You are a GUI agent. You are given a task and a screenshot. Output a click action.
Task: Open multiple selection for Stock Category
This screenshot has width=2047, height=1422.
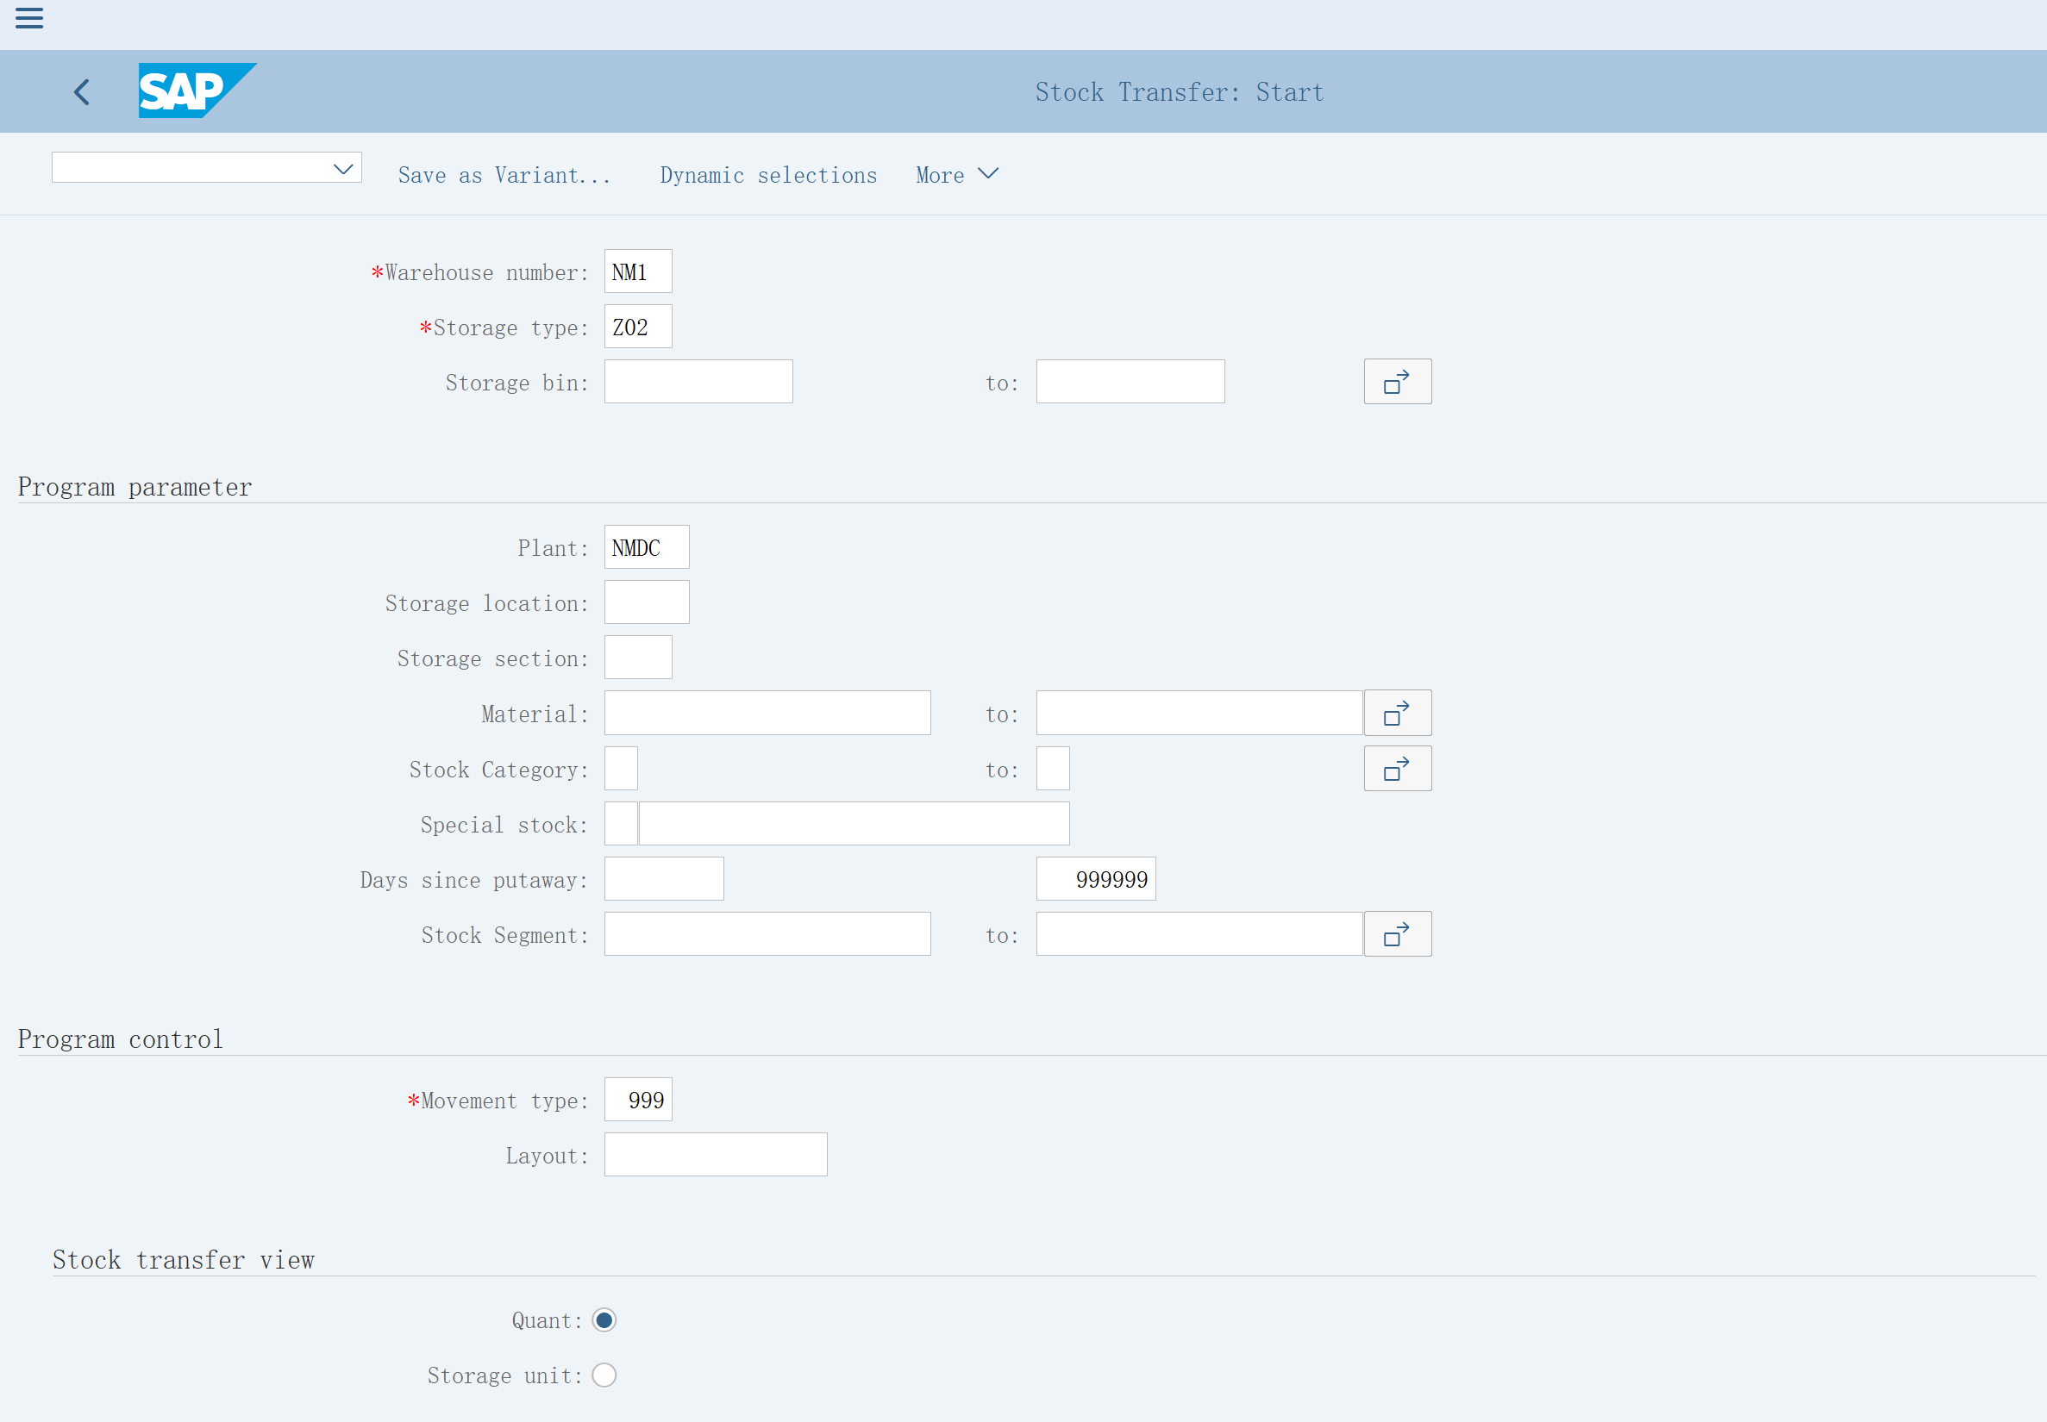click(1397, 769)
